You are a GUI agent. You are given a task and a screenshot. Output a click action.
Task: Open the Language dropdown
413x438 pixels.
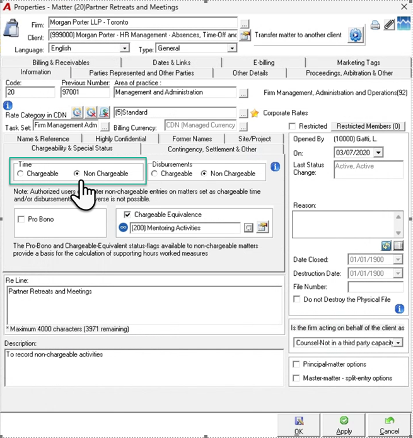pos(125,48)
